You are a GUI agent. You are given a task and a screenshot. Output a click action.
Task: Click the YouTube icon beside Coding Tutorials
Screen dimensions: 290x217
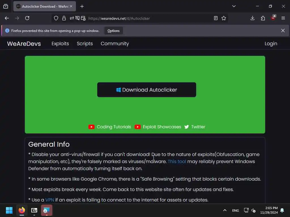click(91, 127)
